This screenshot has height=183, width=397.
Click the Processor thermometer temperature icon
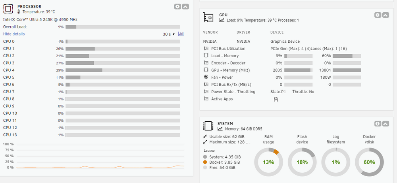click(19, 11)
